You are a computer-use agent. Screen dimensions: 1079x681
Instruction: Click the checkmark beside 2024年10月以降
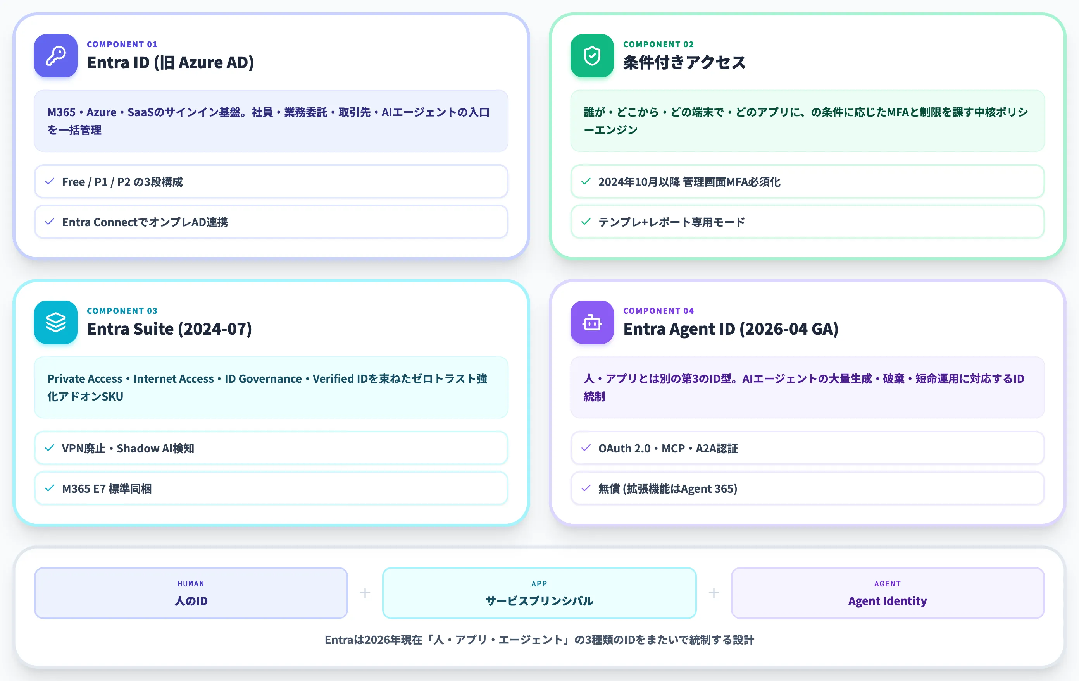pos(586,181)
